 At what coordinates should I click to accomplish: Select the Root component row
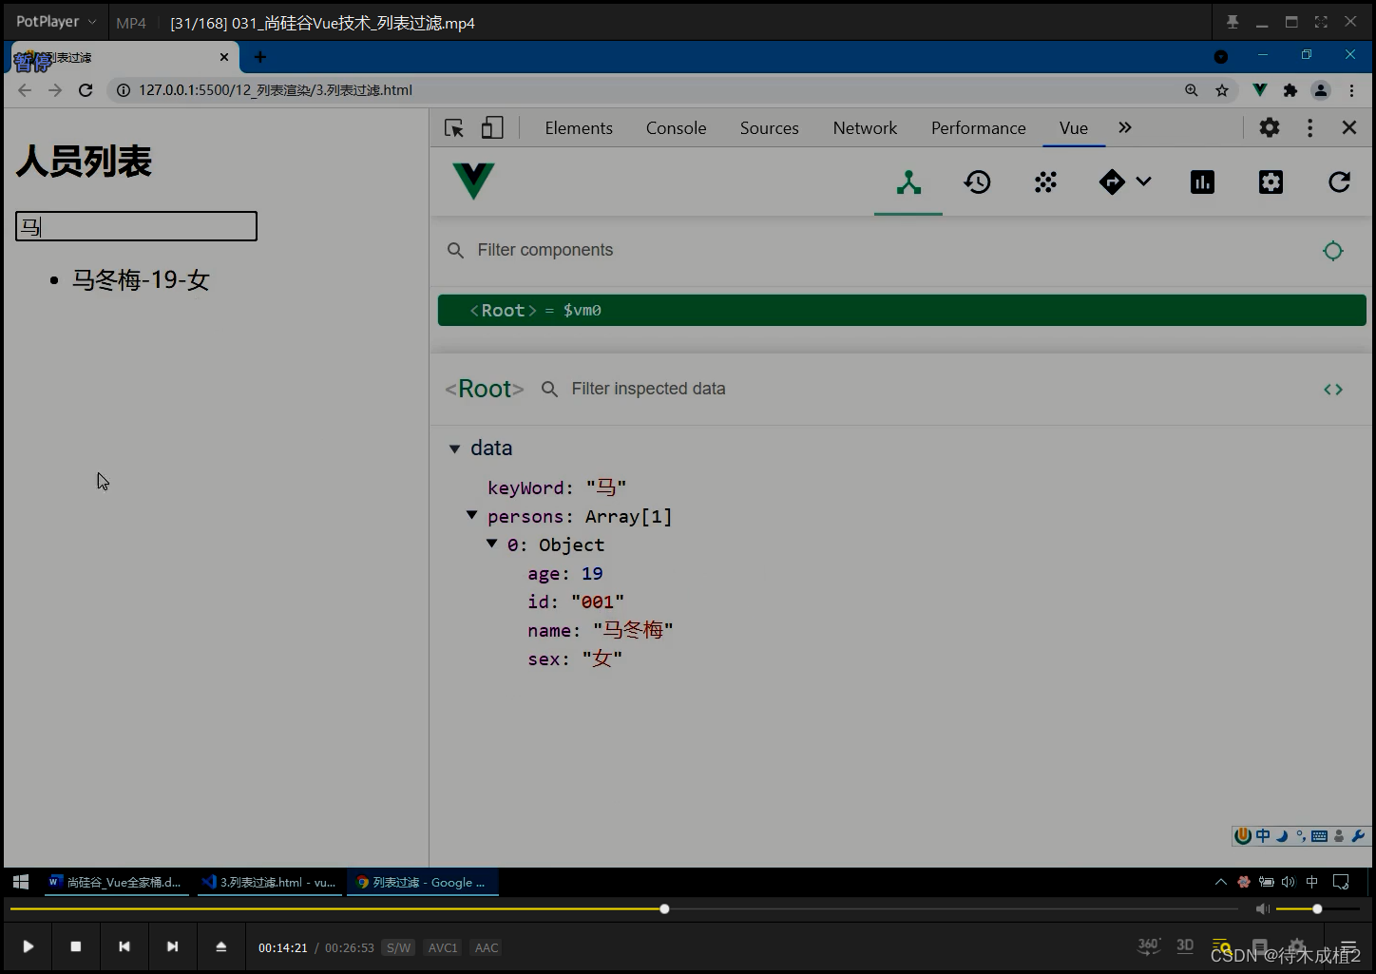coord(902,311)
